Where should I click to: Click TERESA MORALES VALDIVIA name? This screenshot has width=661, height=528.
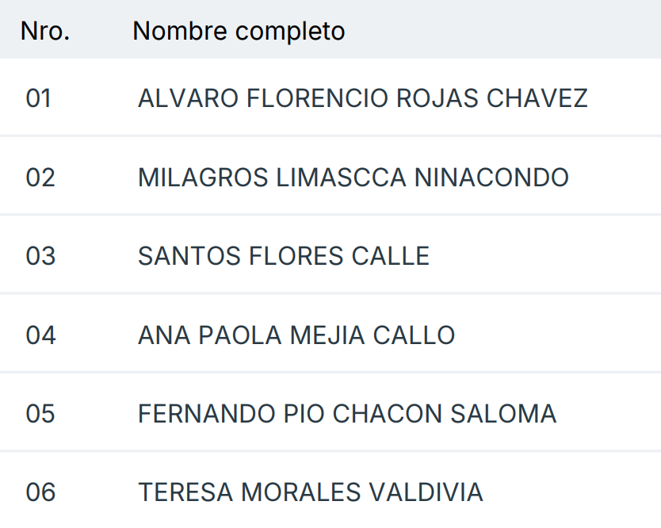(310, 492)
